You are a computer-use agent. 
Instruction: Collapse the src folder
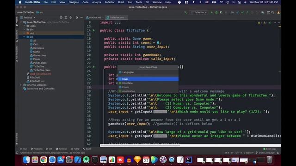point(24,37)
